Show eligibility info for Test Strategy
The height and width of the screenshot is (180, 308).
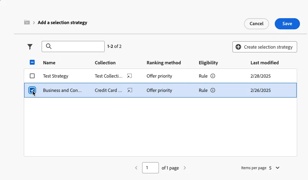point(213,76)
